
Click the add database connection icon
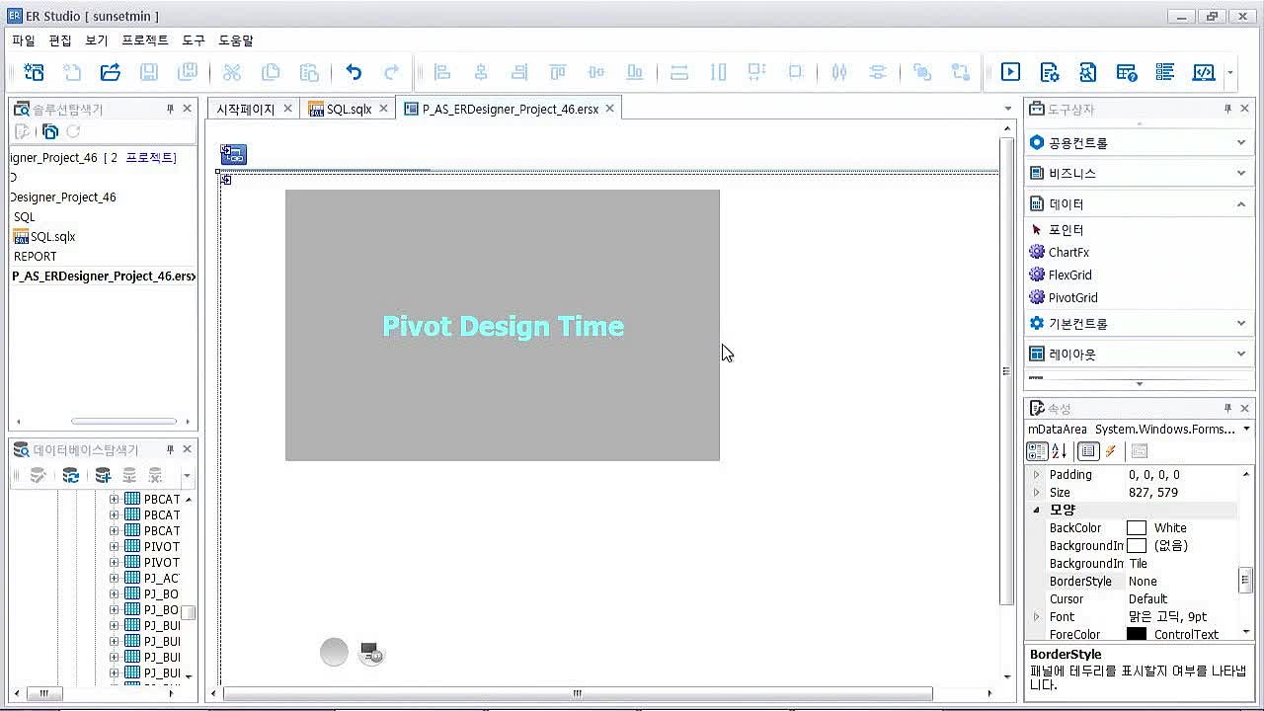point(103,476)
